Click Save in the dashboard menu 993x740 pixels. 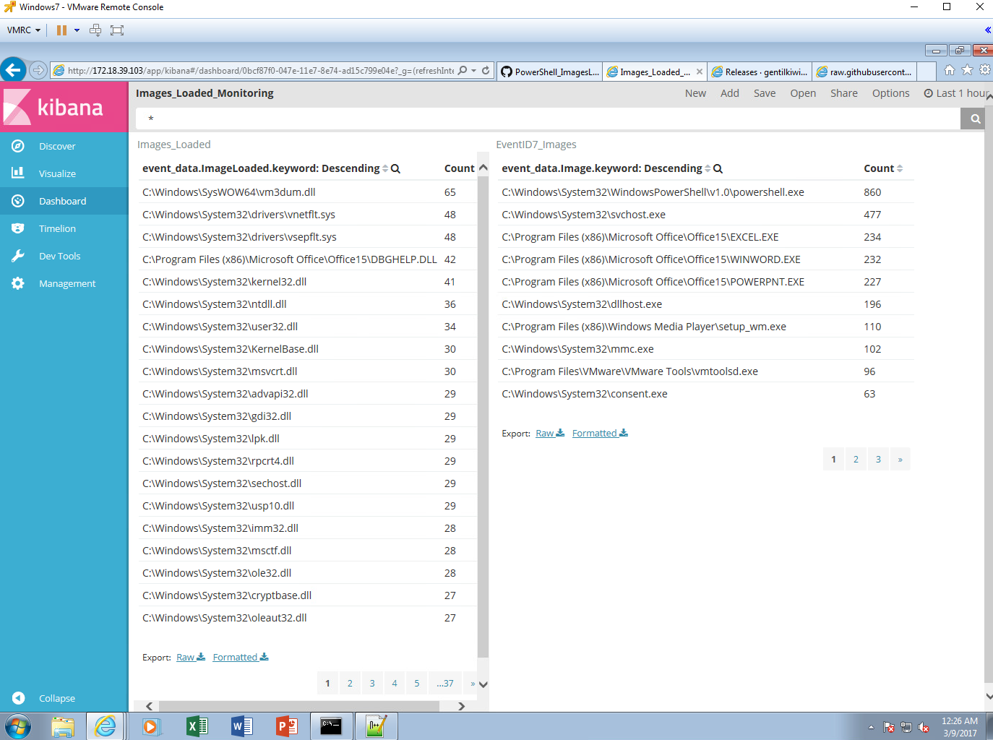click(x=765, y=93)
